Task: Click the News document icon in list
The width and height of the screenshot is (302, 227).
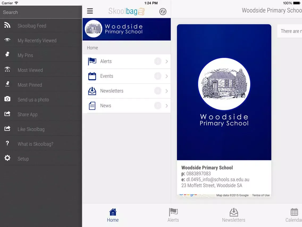Action: pos(92,106)
